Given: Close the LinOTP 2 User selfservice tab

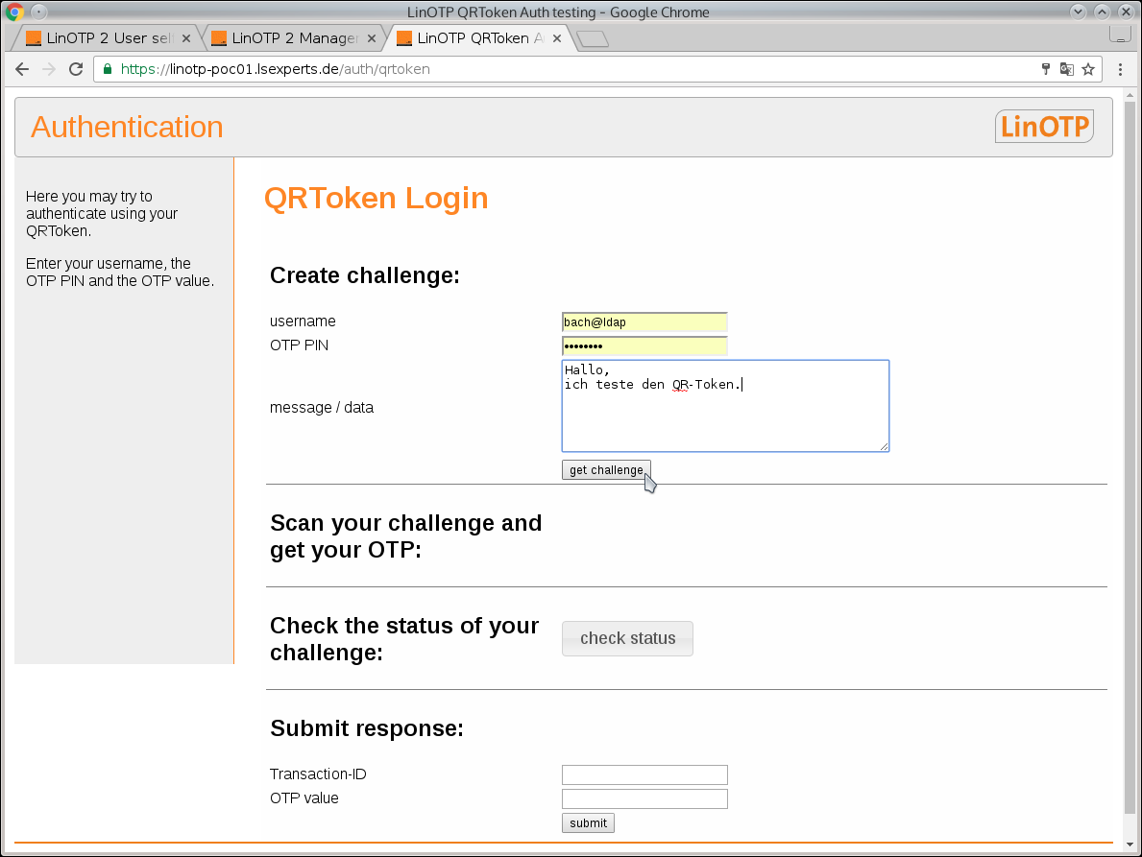Looking at the screenshot, I should tap(186, 38).
